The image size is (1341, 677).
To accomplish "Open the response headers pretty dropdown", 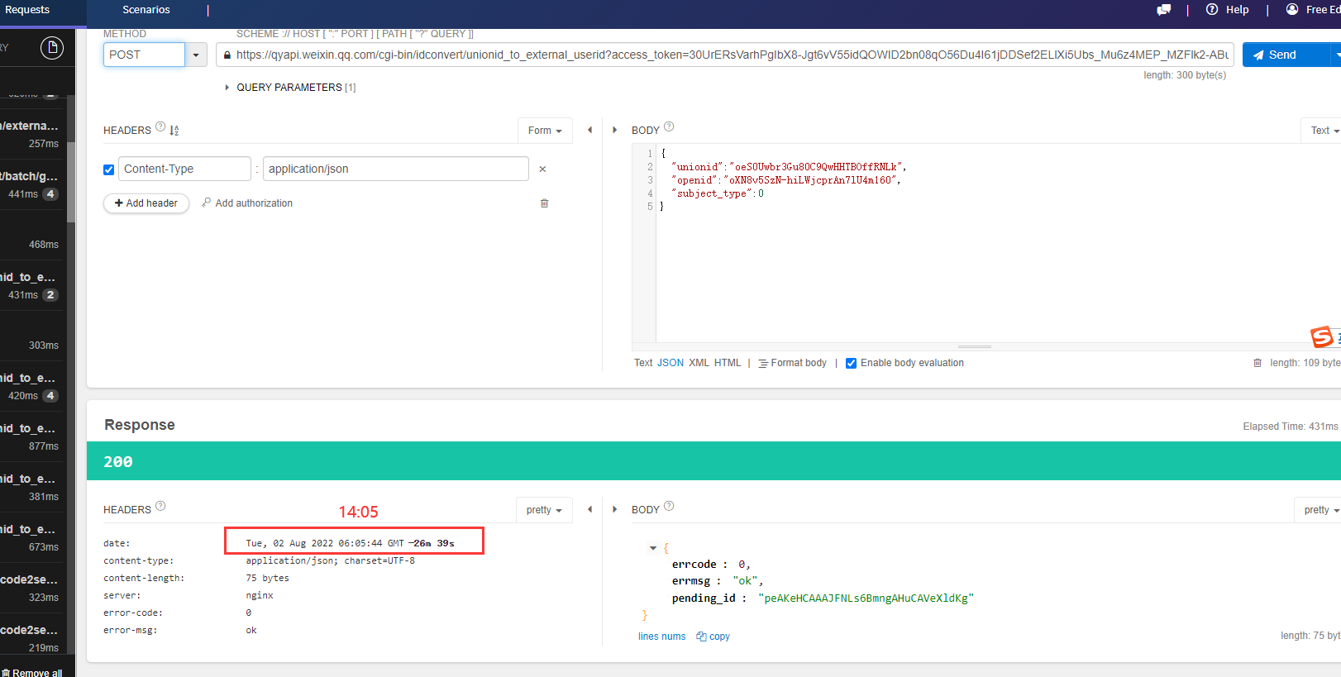I will click(543, 510).
